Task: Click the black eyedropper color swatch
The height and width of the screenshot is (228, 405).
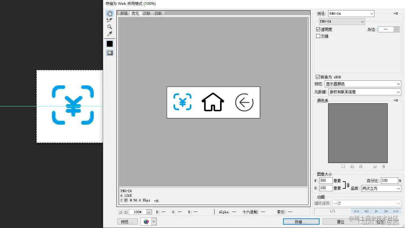Action: [x=110, y=44]
